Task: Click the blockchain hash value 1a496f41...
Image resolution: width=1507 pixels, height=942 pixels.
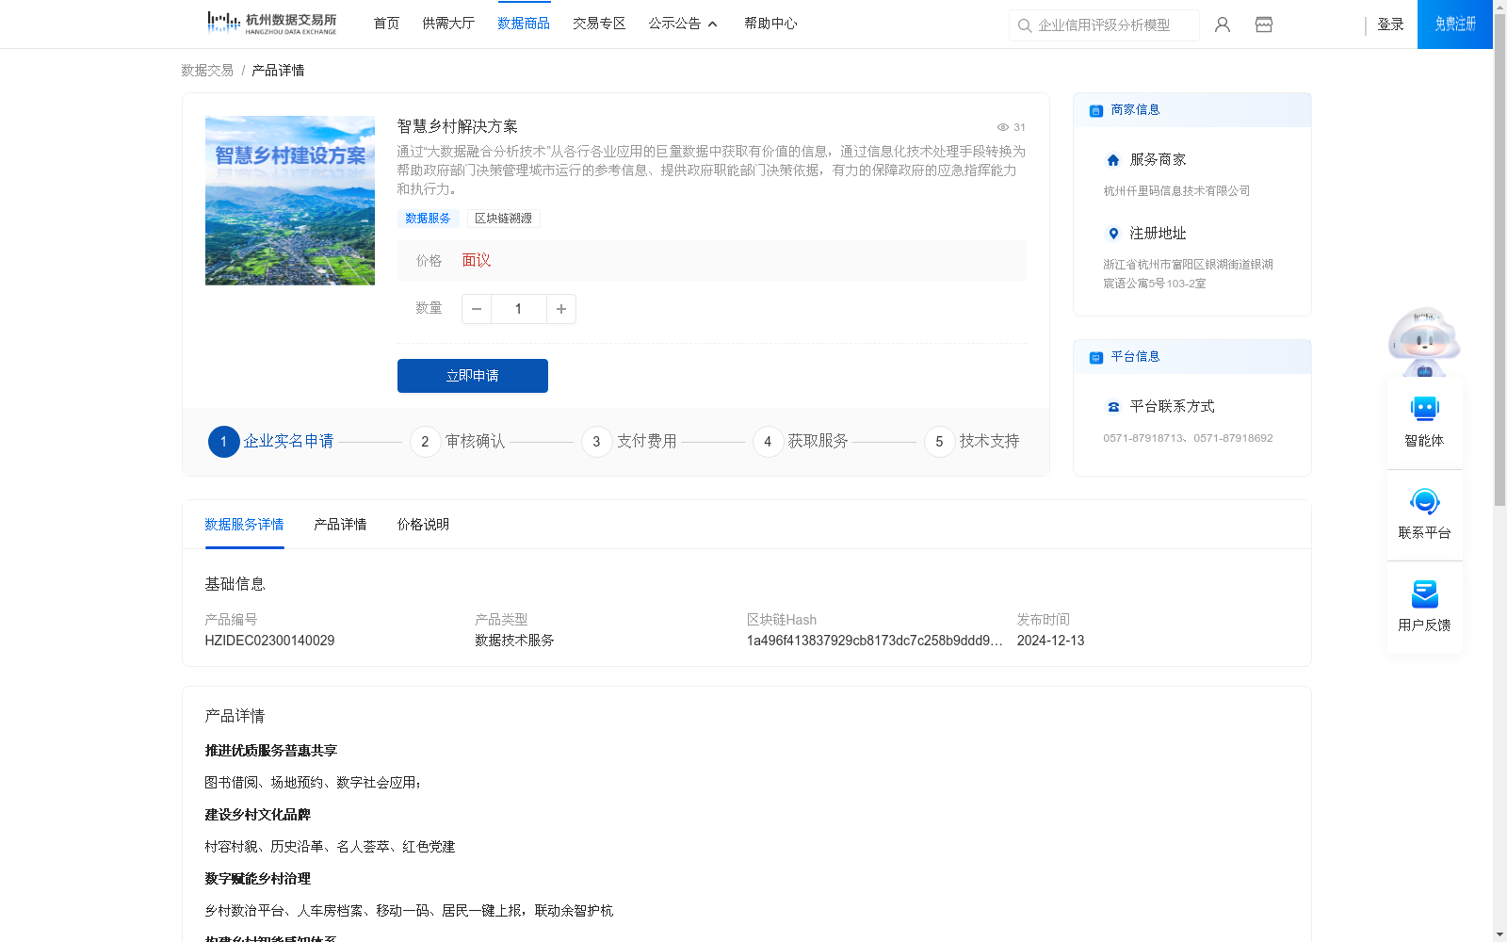Action: [874, 641]
